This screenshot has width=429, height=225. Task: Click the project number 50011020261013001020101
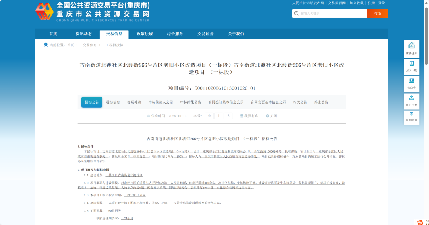click(225, 88)
